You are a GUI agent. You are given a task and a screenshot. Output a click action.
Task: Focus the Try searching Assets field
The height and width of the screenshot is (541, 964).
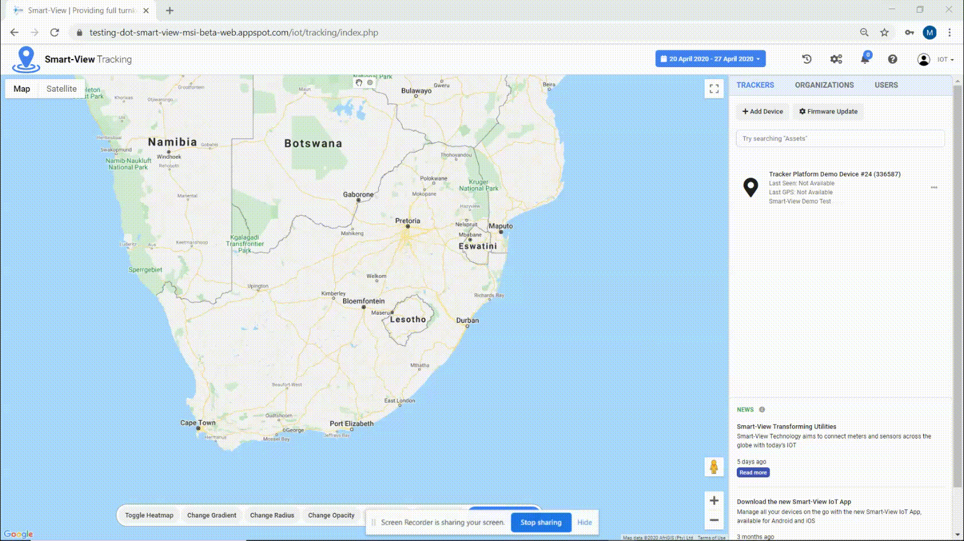840,139
